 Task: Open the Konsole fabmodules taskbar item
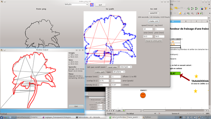(88, 117)
